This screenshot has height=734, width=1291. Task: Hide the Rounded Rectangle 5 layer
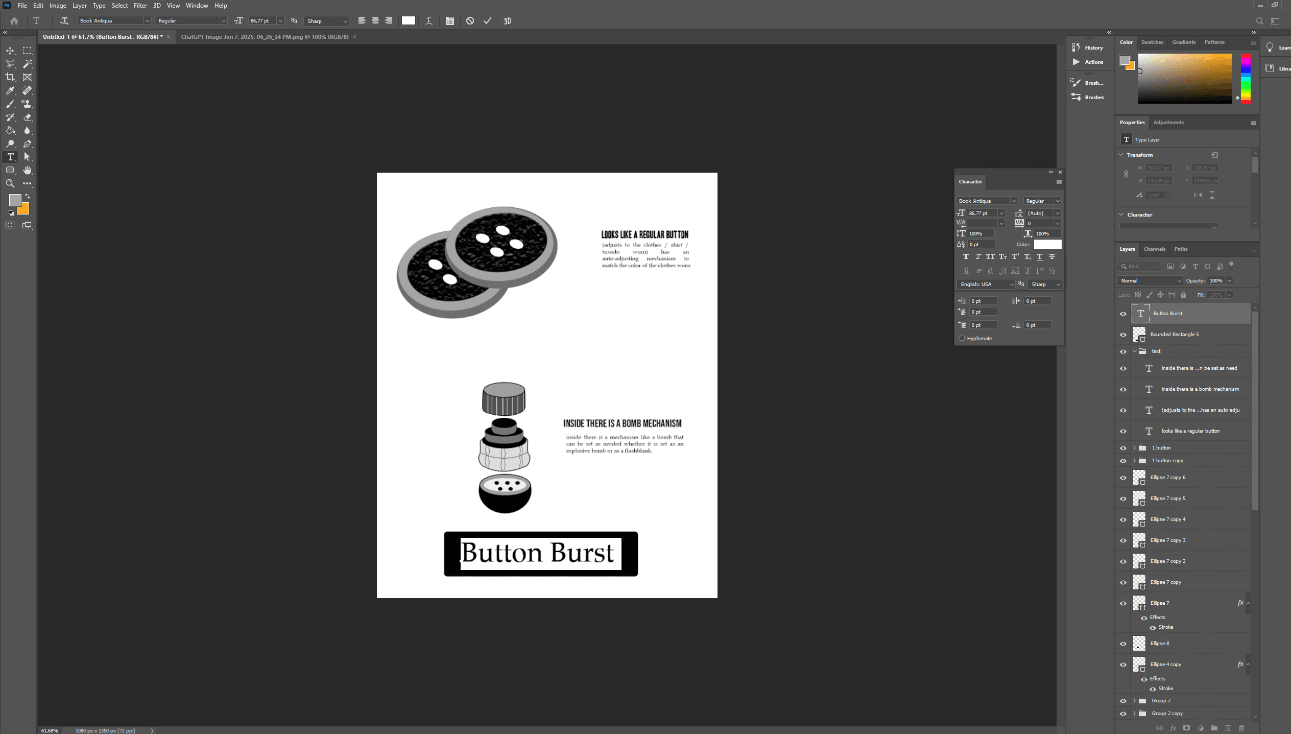1123,335
